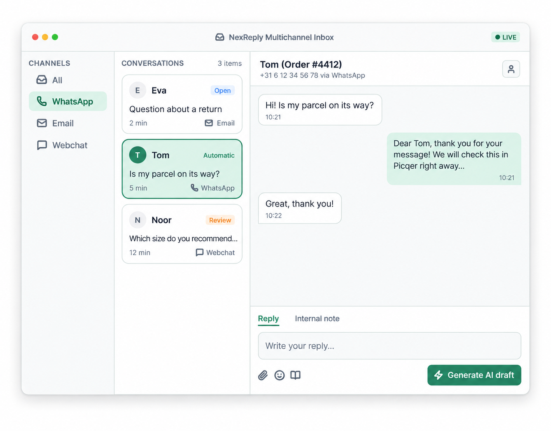Select the Email channel label
Screen dimensions: 551x431
click(63, 123)
